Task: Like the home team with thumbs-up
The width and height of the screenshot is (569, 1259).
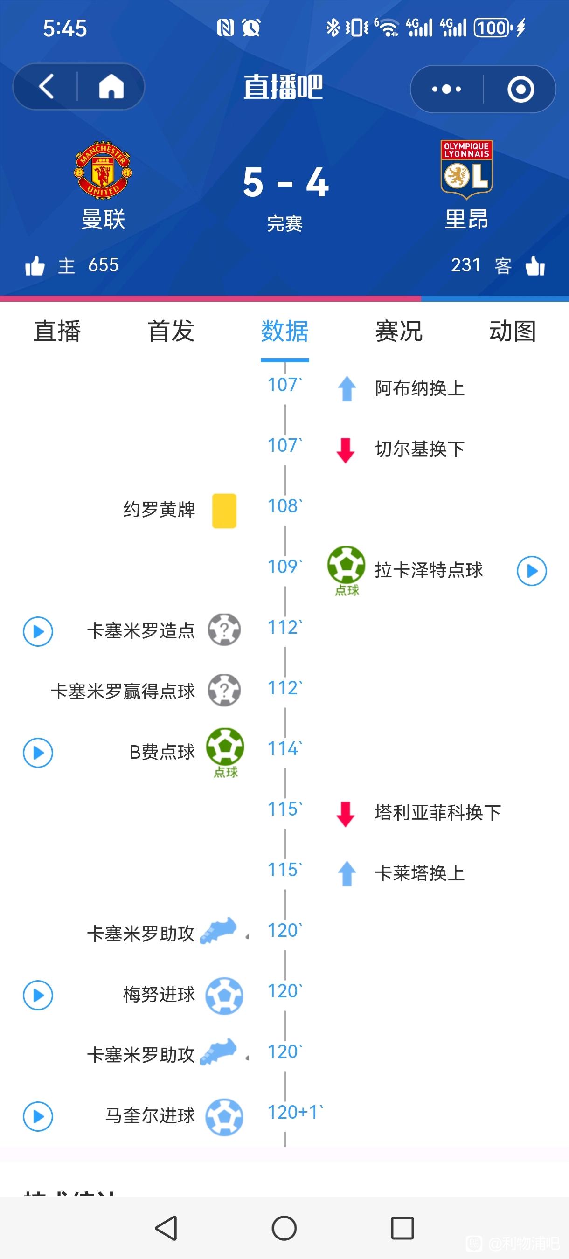Action: tap(35, 266)
